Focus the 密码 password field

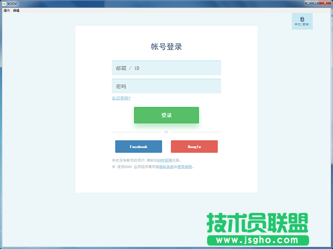pyautogui.click(x=167, y=86)
